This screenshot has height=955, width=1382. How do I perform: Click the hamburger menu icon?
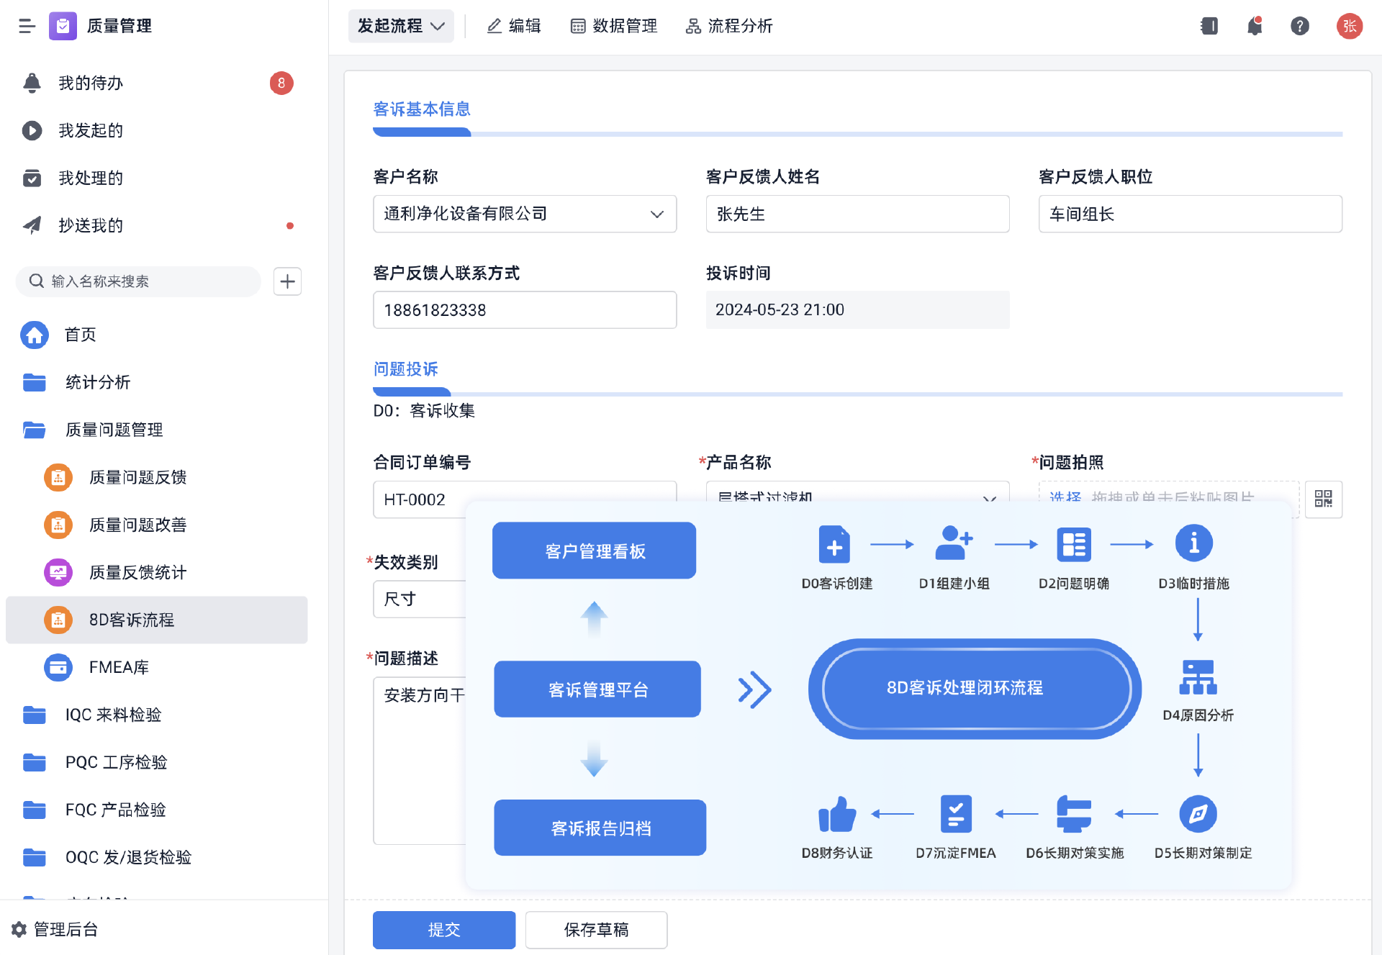[27, 27]
